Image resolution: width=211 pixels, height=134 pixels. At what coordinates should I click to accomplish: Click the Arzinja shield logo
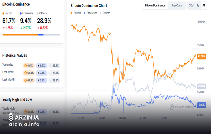click(11, 118)
